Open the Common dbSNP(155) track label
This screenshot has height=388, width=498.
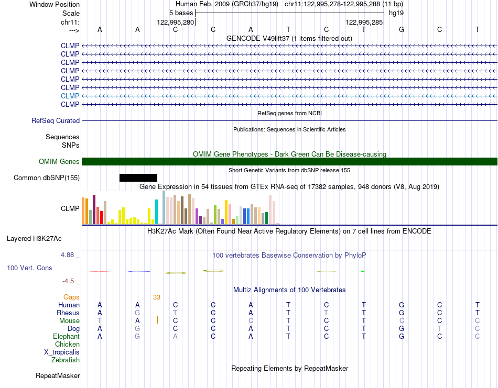[x=47, y=178]
